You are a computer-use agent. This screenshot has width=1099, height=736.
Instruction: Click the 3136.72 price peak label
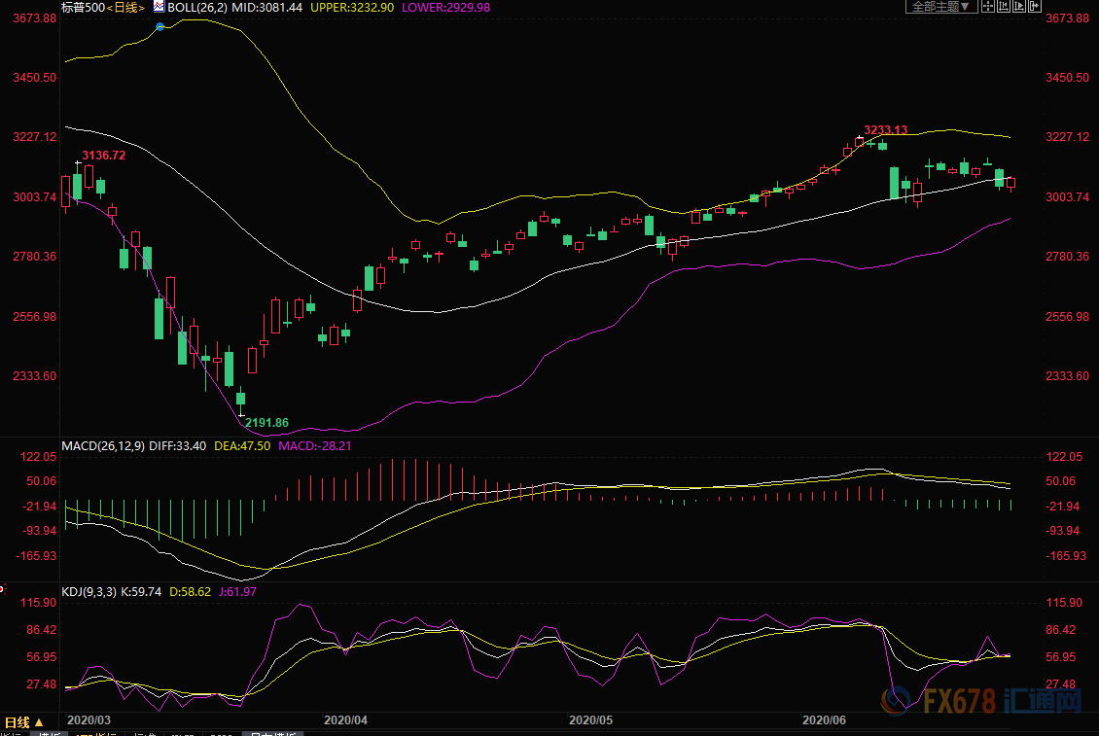pyautogui.click(x=103, y=155)
